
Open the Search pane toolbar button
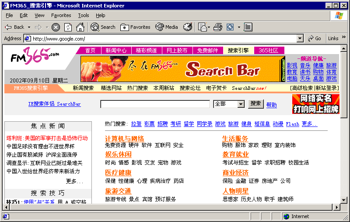103,27
